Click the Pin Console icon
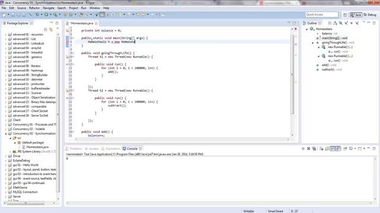The height and width of the screenshot is (213, 380). [345, 149]
